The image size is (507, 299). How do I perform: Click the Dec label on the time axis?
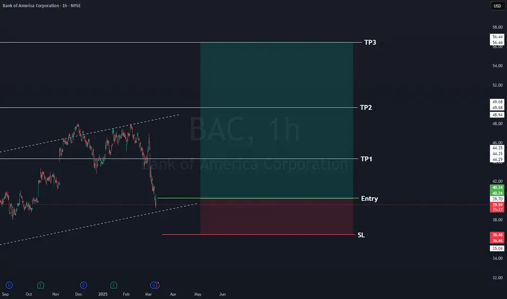coord(78,294)
